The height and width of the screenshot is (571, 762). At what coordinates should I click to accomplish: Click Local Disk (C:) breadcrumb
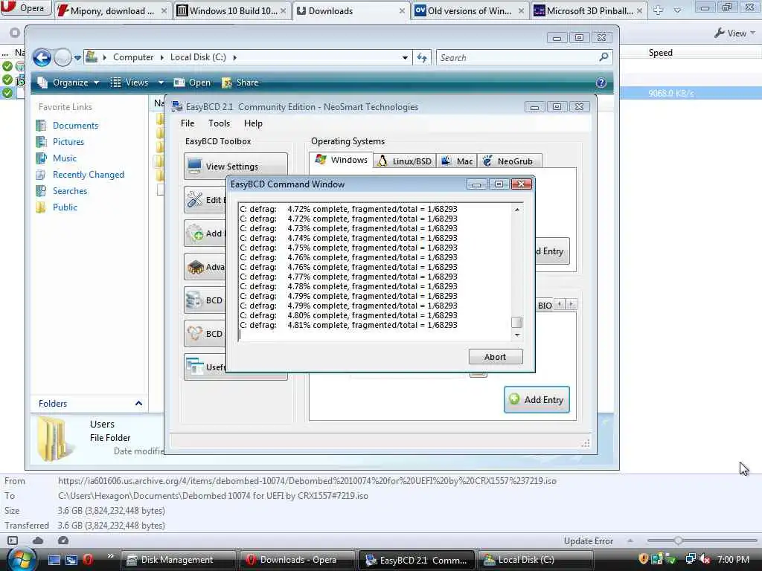click(198, 57)
